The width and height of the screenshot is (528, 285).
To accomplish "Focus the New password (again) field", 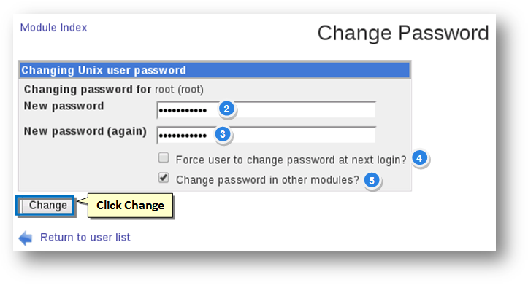I will tap(267, 135).
